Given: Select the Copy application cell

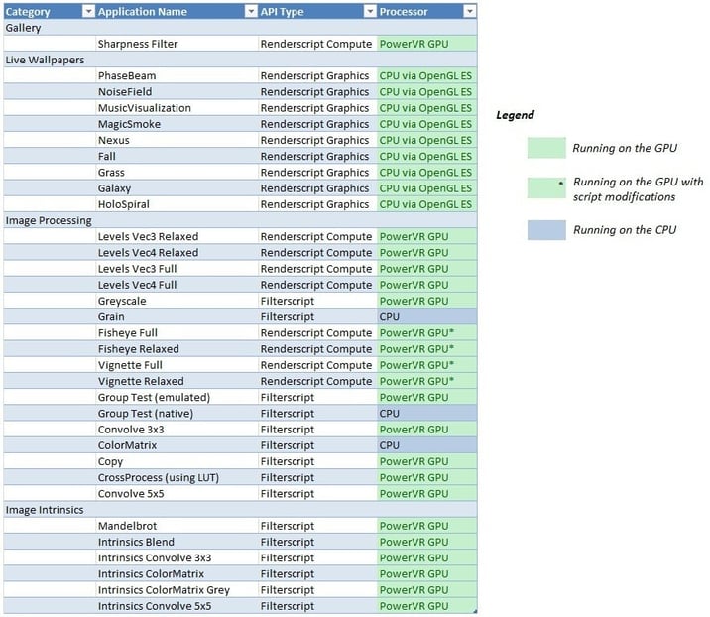Looking at the screenshot, I should click(x=177, y=461).
